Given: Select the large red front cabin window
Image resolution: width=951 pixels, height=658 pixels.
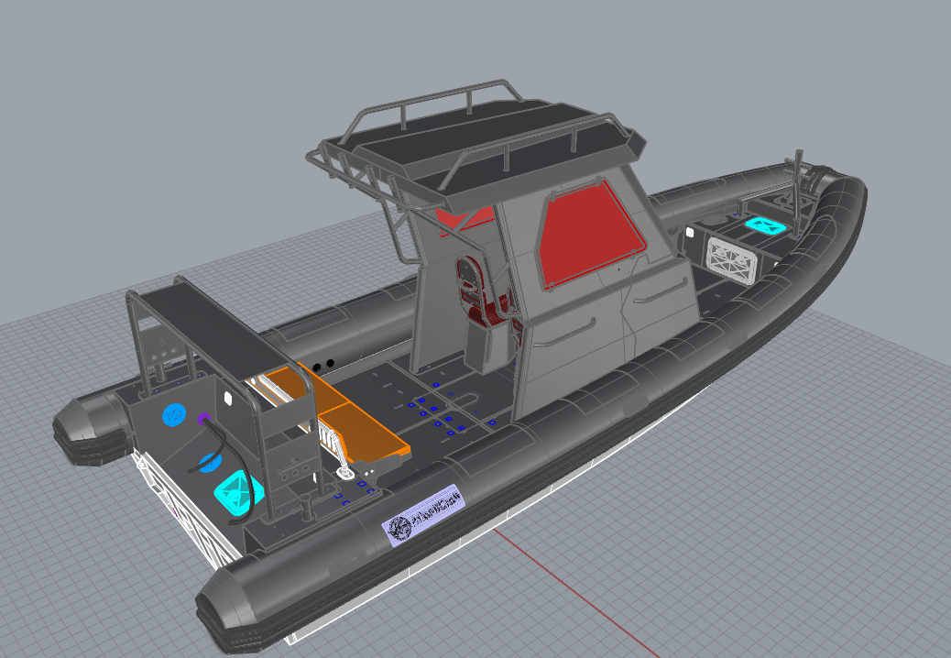Looking at the screenshot, I should click(x=591, y=236).
